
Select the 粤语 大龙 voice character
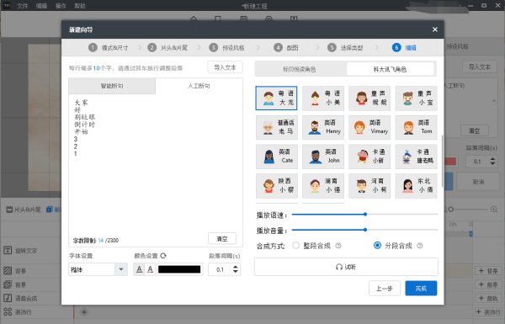(x=276, y=98)
